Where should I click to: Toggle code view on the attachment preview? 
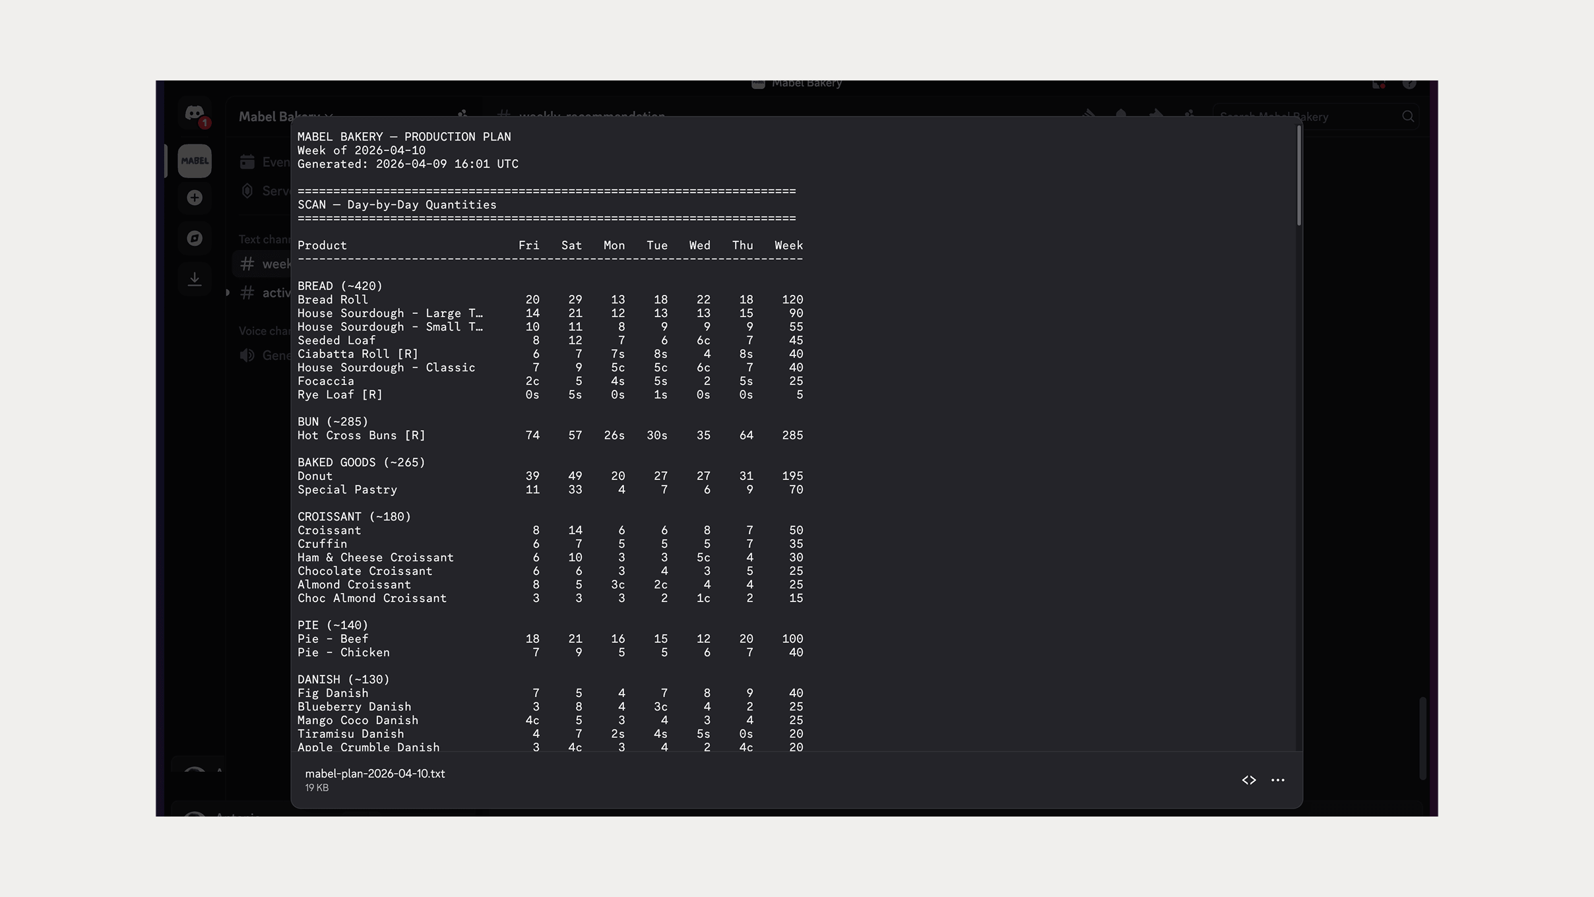click(x=1248, y=780)
